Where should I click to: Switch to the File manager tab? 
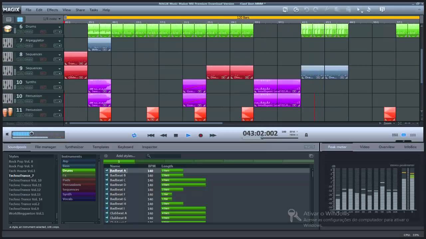point(46,147)
